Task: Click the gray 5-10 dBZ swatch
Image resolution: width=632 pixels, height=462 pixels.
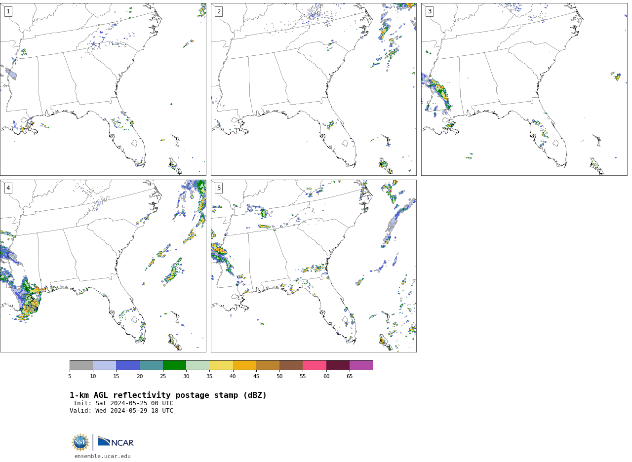Action: 81,365
